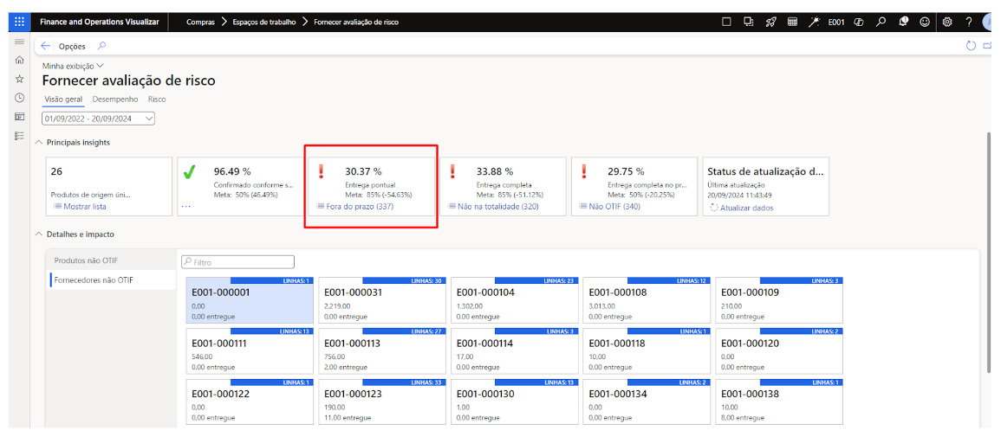The width and height of the screenshot is (1001, 443).
Task: Open Workspaces icon in left sidebar
Action: 19,117
